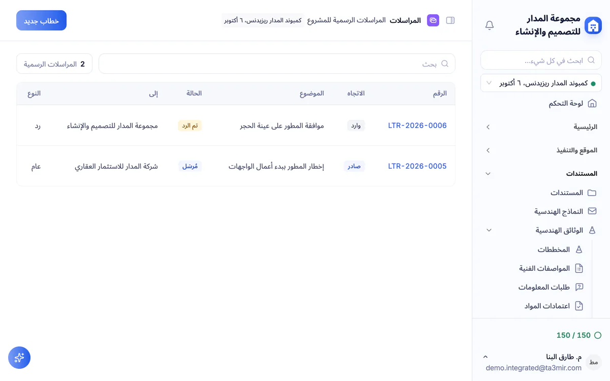Click subject إخطار المطور ببدء أعمال الواجهات
Viewport: 610px width, 381px height.
277,166
